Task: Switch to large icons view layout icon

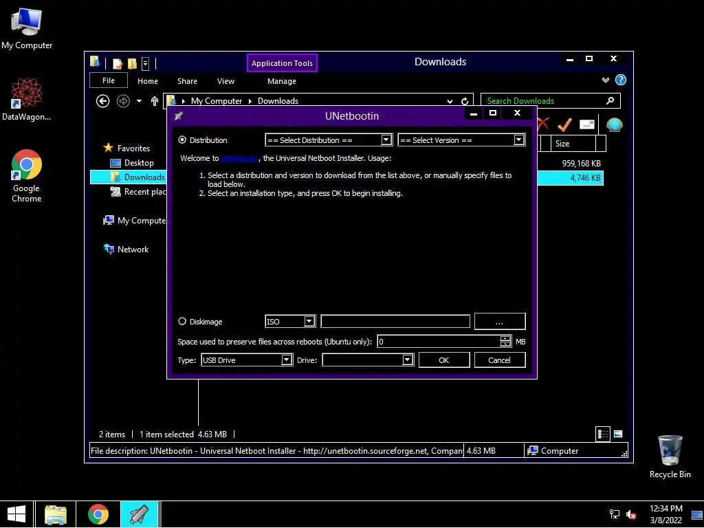Action: coord(618,434)
